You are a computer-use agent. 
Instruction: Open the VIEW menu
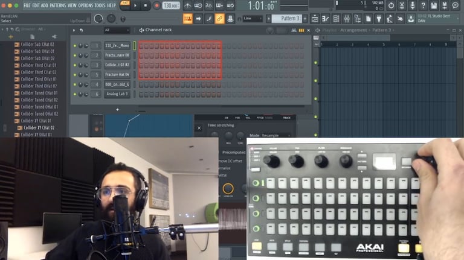(72, 5)
